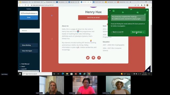The height and width of the screenshot is (95, 170).
Task: Click the taskbar clock and date
Action: pos(144,74)
